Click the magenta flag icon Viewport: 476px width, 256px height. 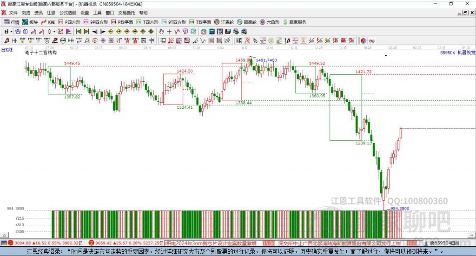(69, 32)
